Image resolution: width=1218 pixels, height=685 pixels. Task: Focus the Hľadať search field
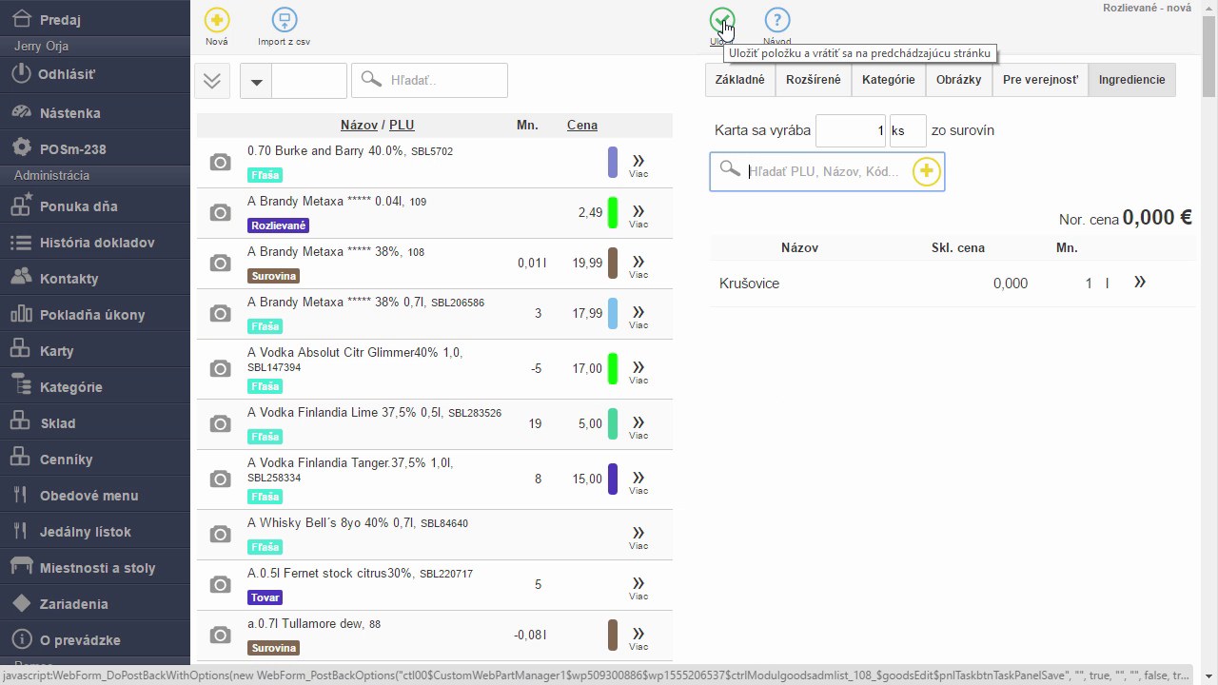click(429, 81)
